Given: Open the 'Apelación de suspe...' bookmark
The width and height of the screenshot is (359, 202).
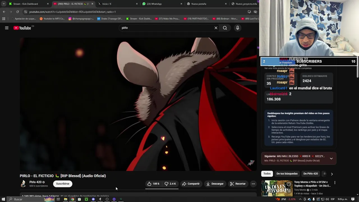Looking at the screenshot, I should [x=23, y=19].
